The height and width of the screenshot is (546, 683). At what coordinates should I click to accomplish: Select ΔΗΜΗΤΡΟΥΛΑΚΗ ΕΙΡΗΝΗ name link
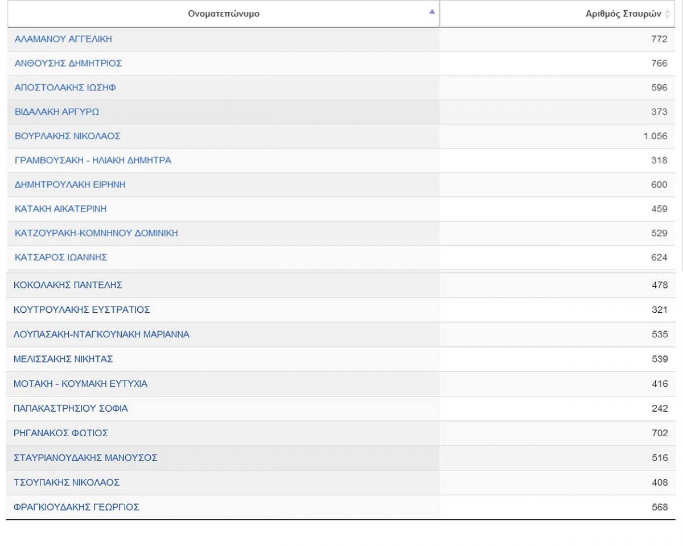click(x=70, y=185)
